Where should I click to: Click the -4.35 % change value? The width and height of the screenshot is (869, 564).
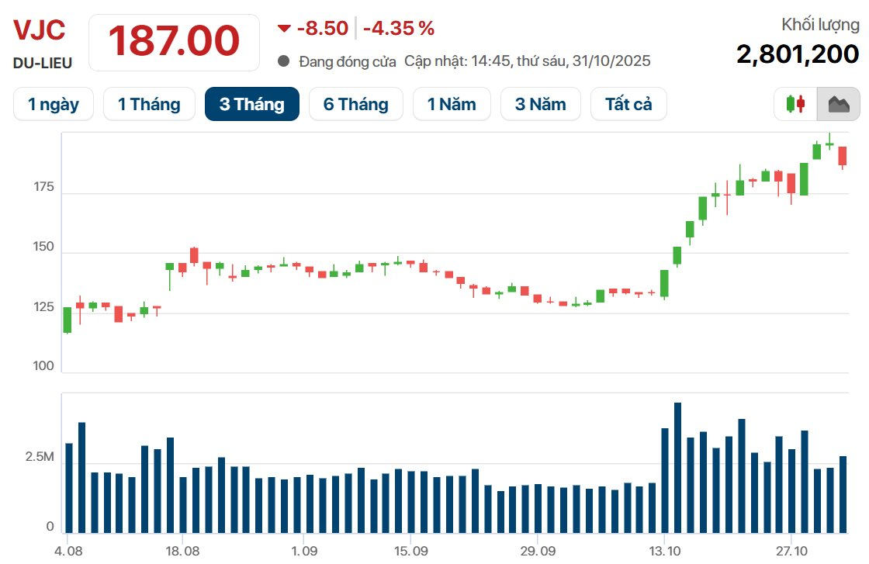(x=399, y=29)
